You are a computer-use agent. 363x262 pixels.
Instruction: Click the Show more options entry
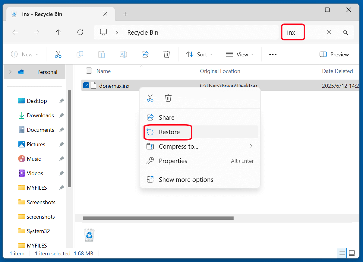pos(186,179)
